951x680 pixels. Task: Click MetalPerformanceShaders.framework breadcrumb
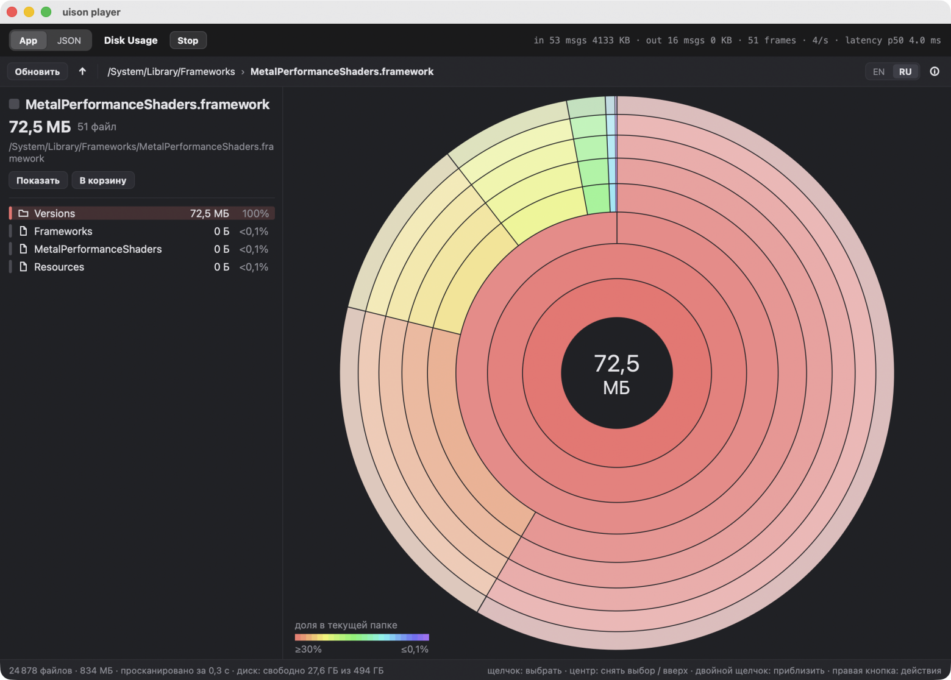342,71
